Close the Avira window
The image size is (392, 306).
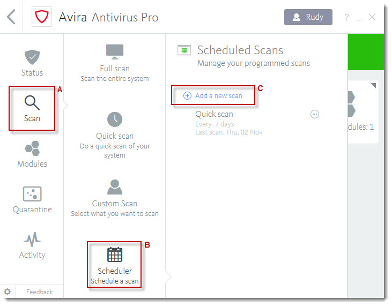[x=372, y=17]
